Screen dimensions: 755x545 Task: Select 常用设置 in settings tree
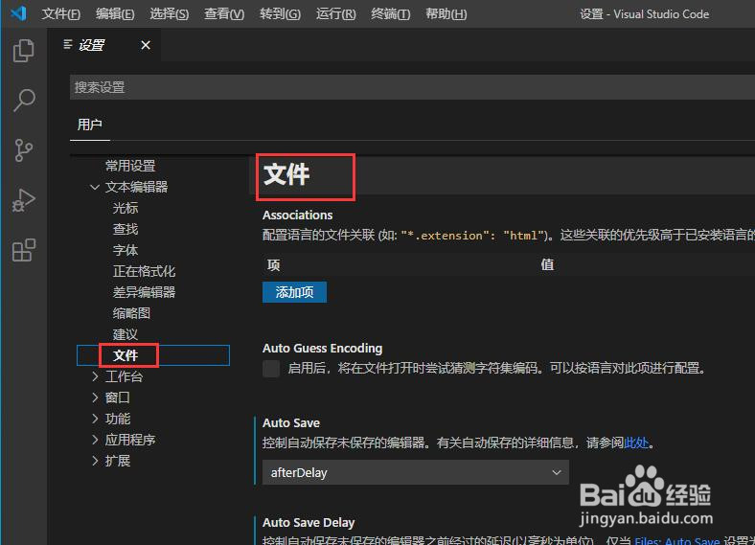(x=130, y=166)
